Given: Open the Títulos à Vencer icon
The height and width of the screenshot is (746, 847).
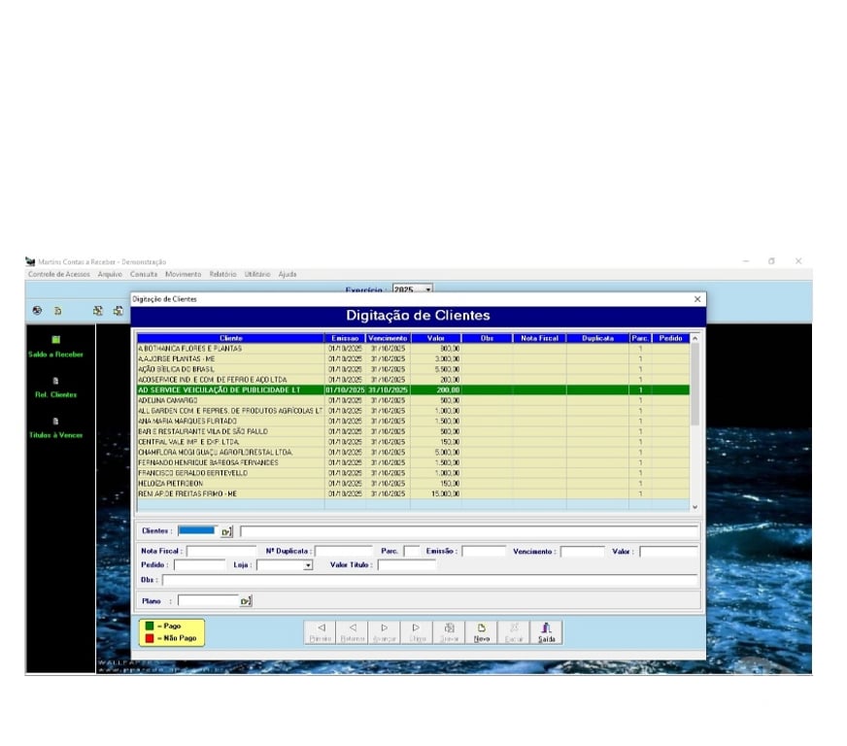Looking at the screenshot, I should point(55,422).
